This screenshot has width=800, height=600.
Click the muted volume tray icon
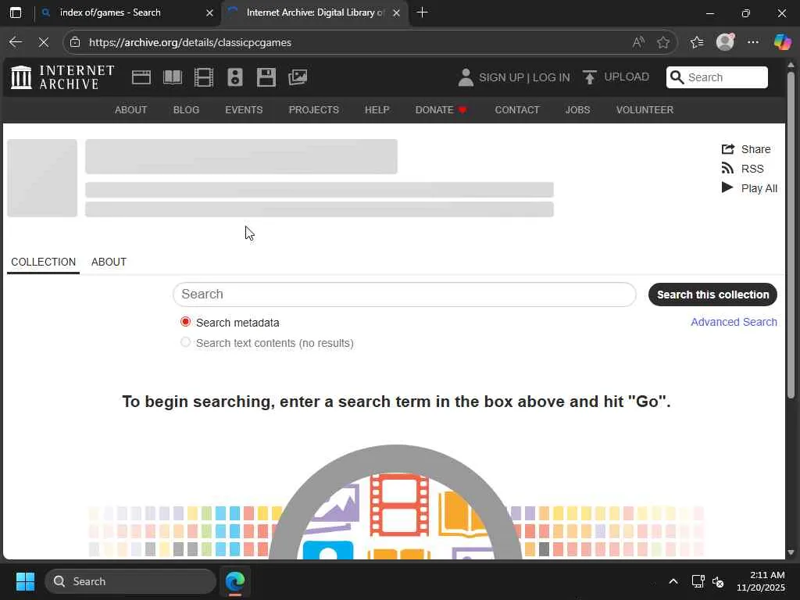point(718,581)
